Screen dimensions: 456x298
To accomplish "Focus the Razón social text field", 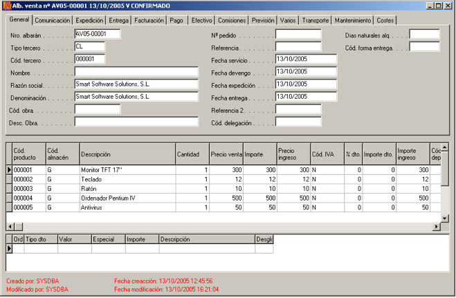I will pos(136,84).
